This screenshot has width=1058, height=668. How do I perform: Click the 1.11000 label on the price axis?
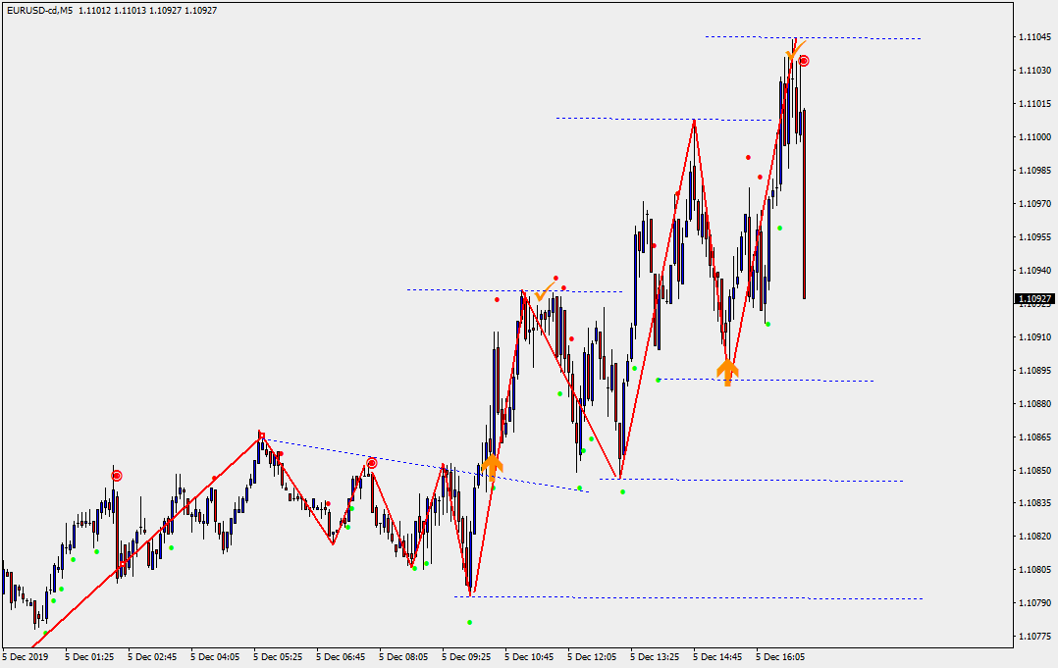point(1035,137)
